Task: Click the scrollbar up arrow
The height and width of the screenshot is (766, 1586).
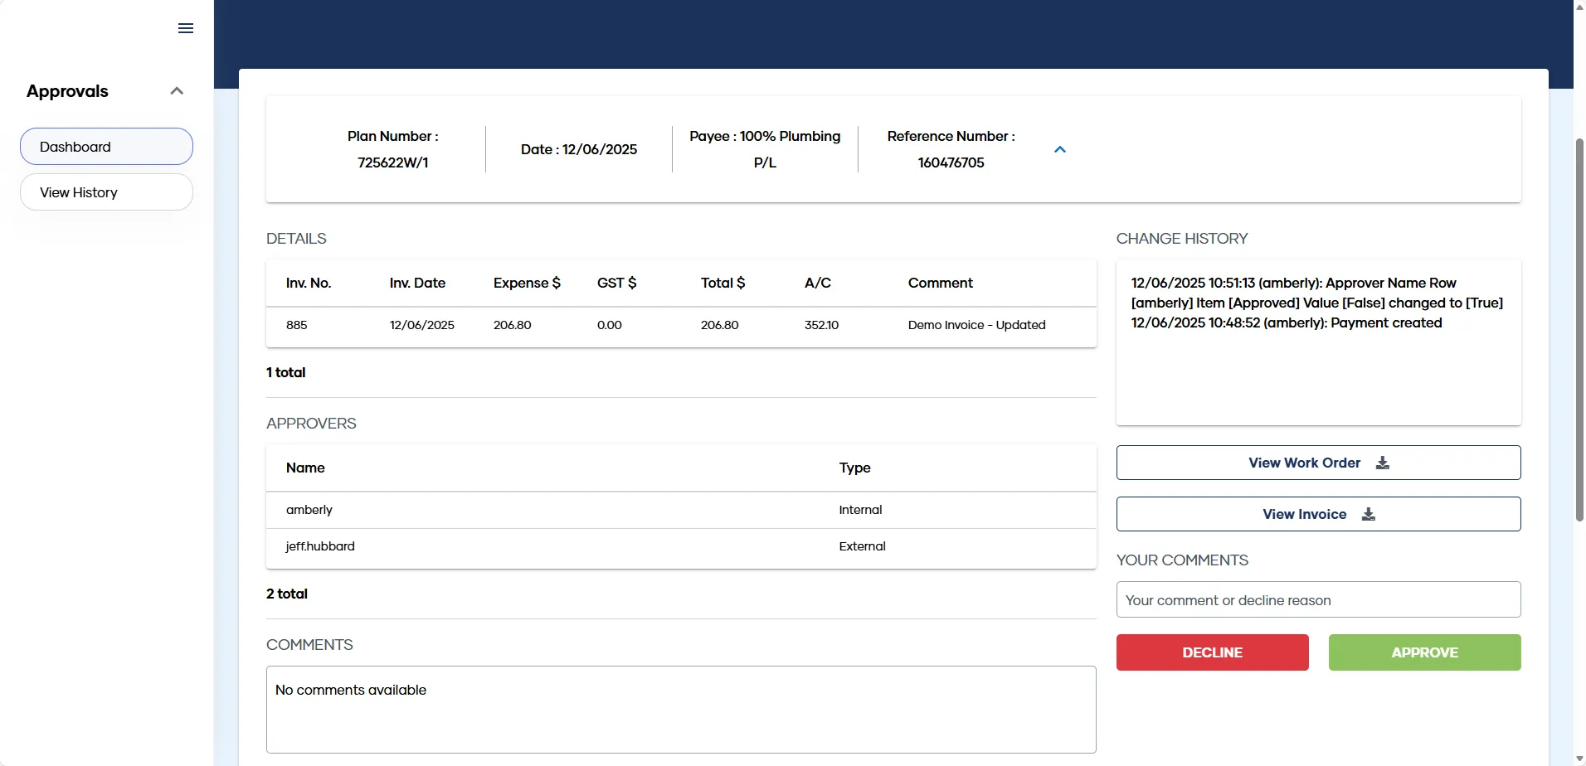Action: (x=1579, y=7)
